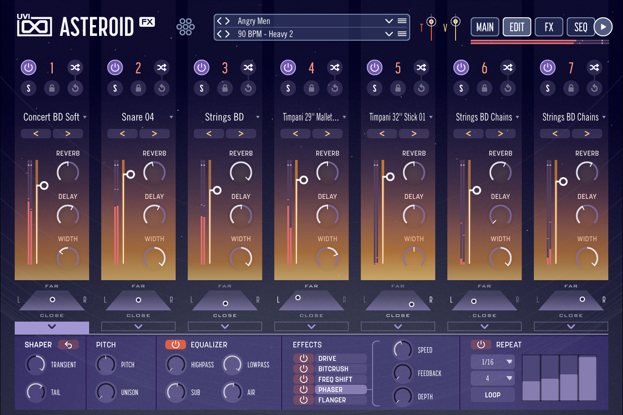Image resolution: width=623 pixels, height=415 pixels.
Task: Click the Timpani 32" Stick 01 sample name
Action: pyautogui.click(x=397, y=117)
